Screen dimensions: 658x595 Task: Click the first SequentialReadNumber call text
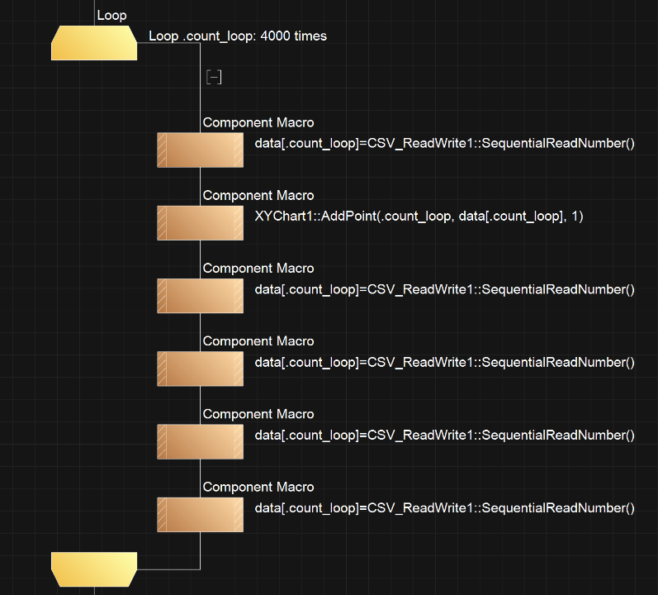pos(444,144)
